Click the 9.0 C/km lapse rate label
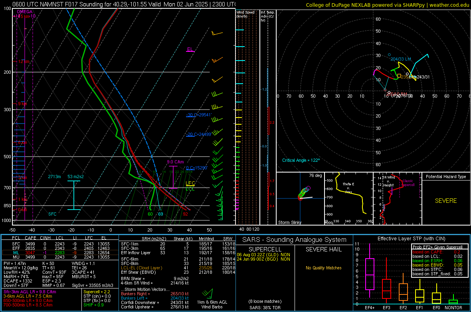 coord(175,162)
